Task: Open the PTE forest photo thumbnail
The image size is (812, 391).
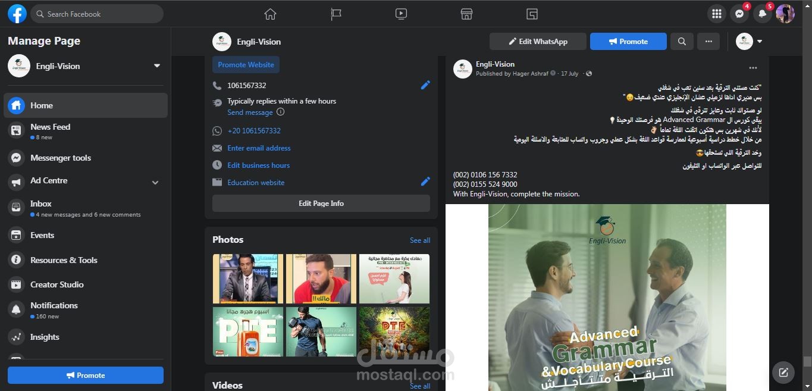Action: [x=394, y=331]
